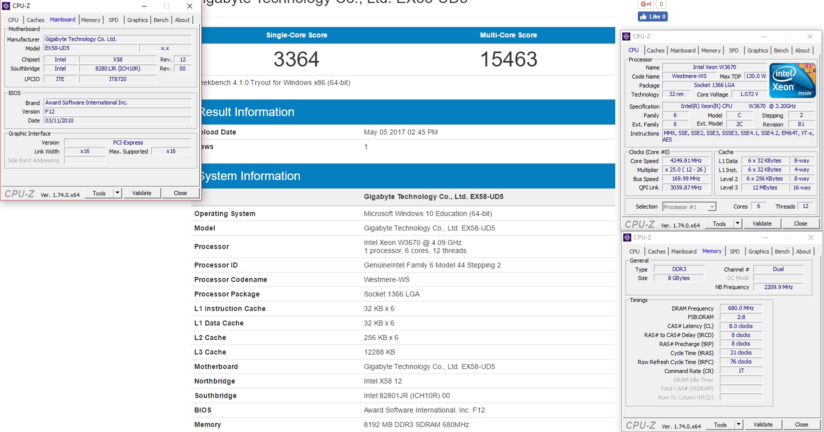Open Bench tab in Mainboard window
Viewport: 824px width, 432px height.
(x=161, y=20)
